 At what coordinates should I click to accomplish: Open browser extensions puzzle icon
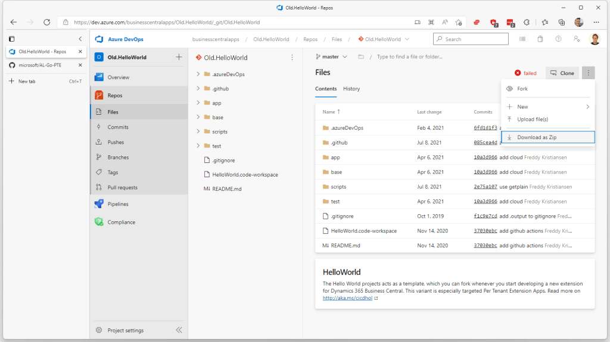point(527,22)
